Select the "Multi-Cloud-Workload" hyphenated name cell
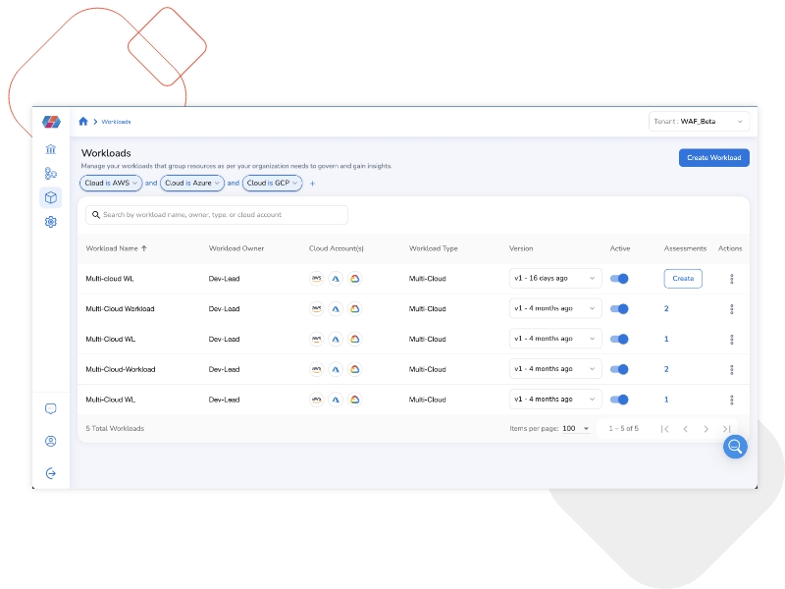This screenshot has width=785, height=589. tap(121, 370)
